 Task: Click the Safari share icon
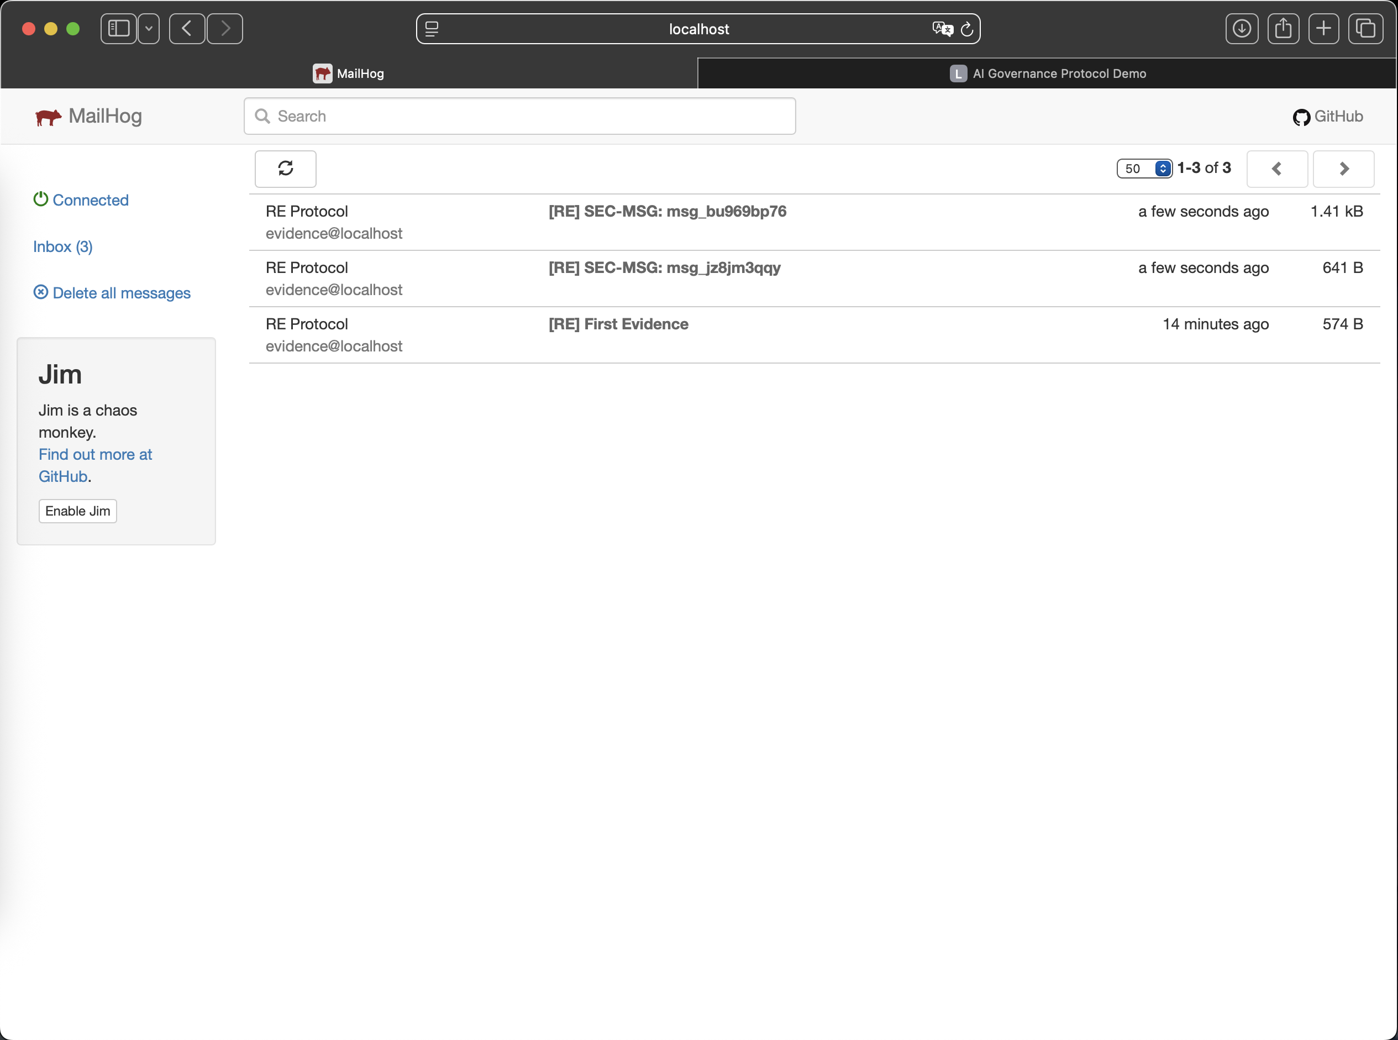tap(1283, 28)
